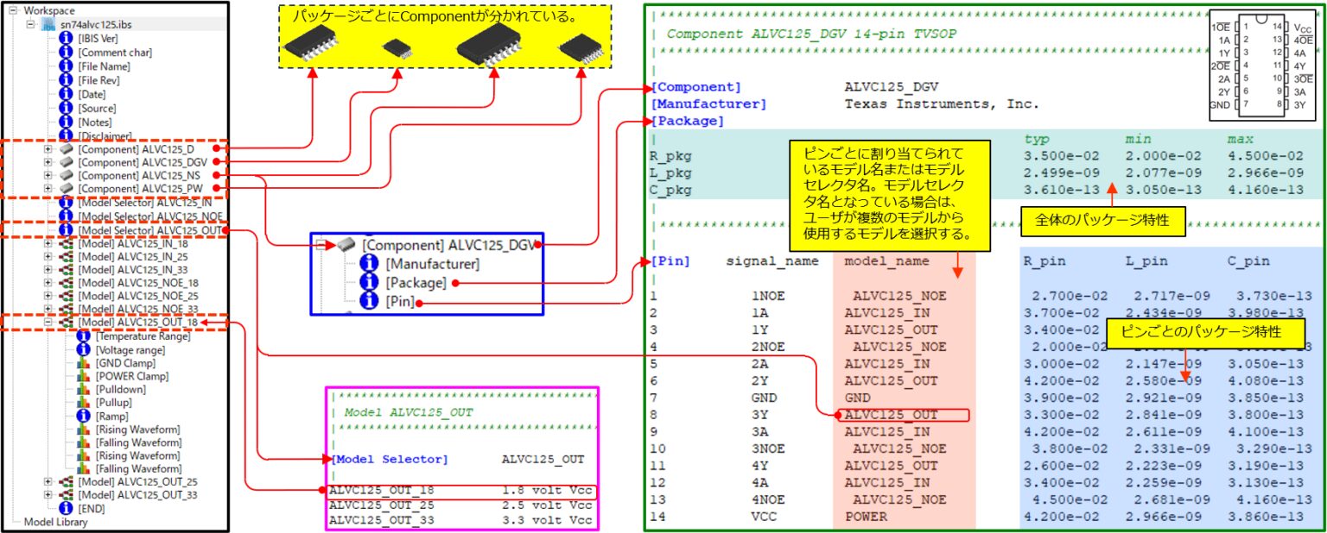Click the info icon beside [Notes]
This screenshot has width=1327, height=533.
point(66,122)
